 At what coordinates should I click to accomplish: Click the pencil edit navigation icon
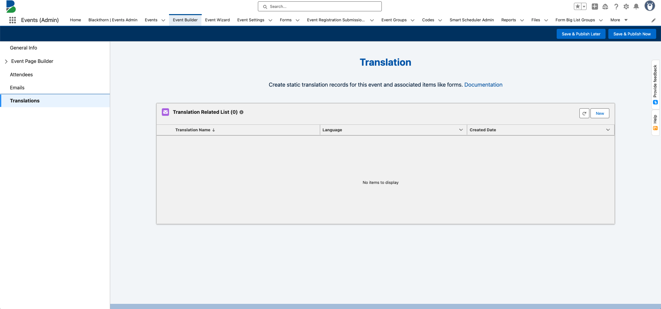pos(653,20)
